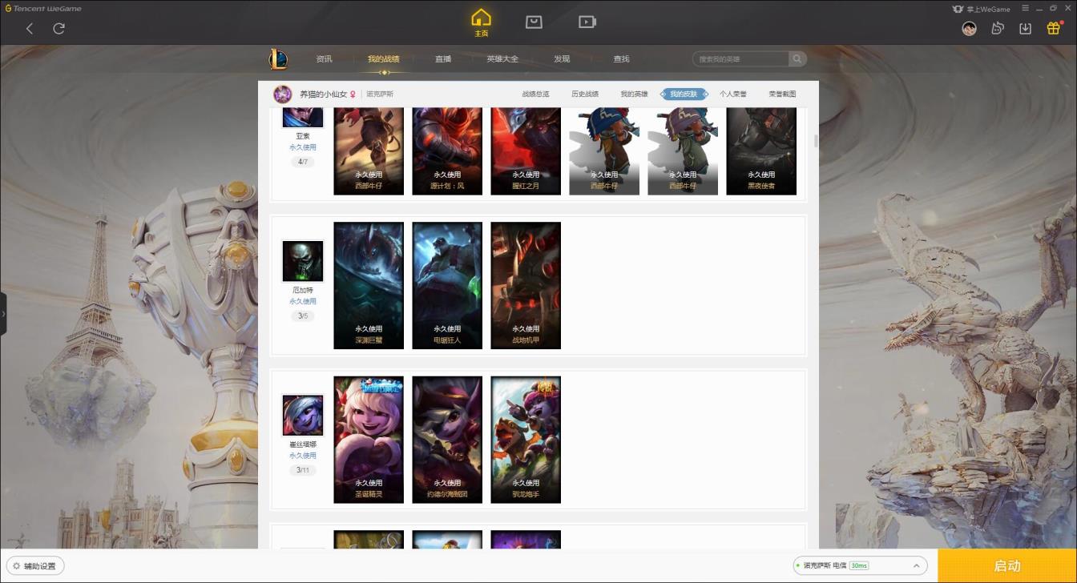Click the 4/7 skin count badge
This screenshot has width=1077, height=583.
click(303, 162)
